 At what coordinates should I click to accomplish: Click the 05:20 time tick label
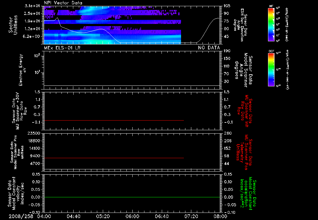coord(103,216)
